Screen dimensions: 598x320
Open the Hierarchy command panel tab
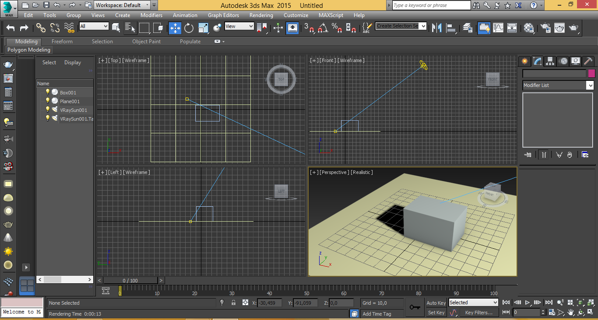point(550,61)
